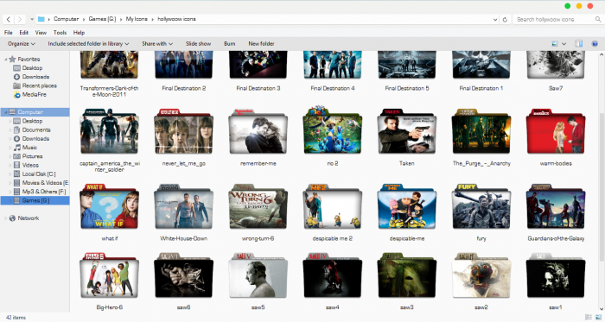Screen dimensions: 605x322
Task: Select the never_let_me_go folder icon
Action: click(183, 132)
